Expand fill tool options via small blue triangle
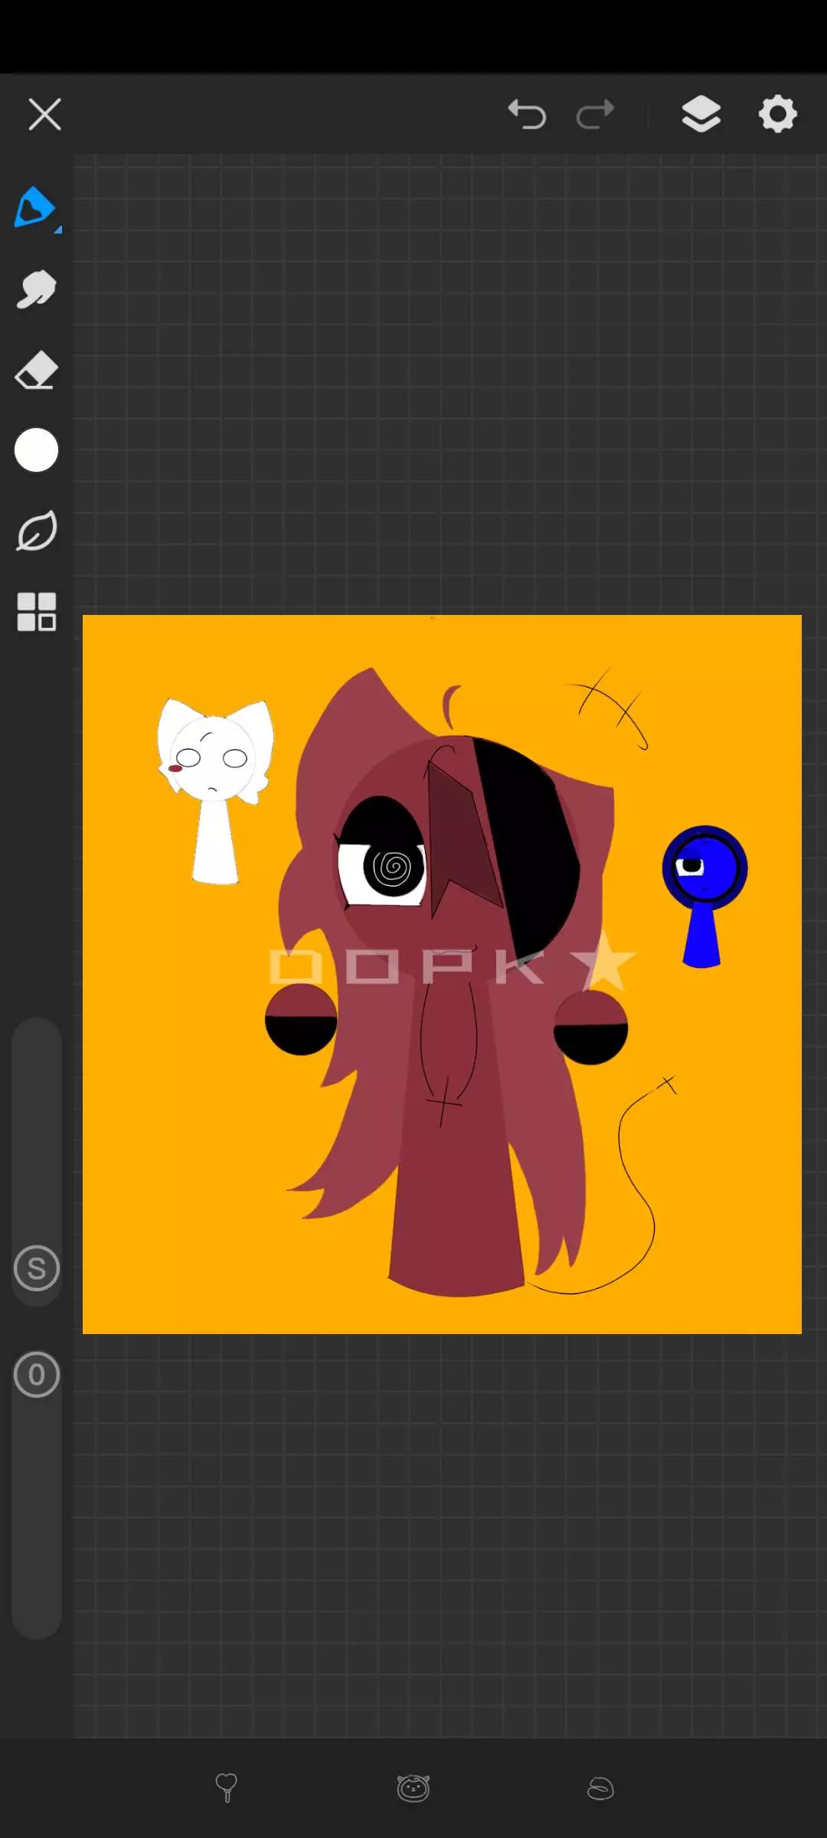The height and width of the screenshot is (1838, 827). point(58,229)
